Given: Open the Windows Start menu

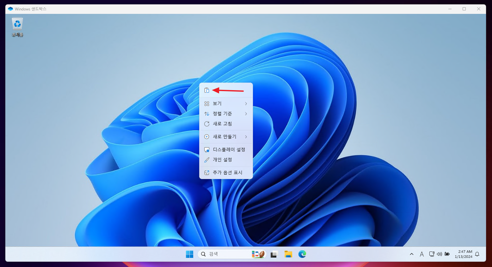Looking at the screenshot, I should [189, 254].
